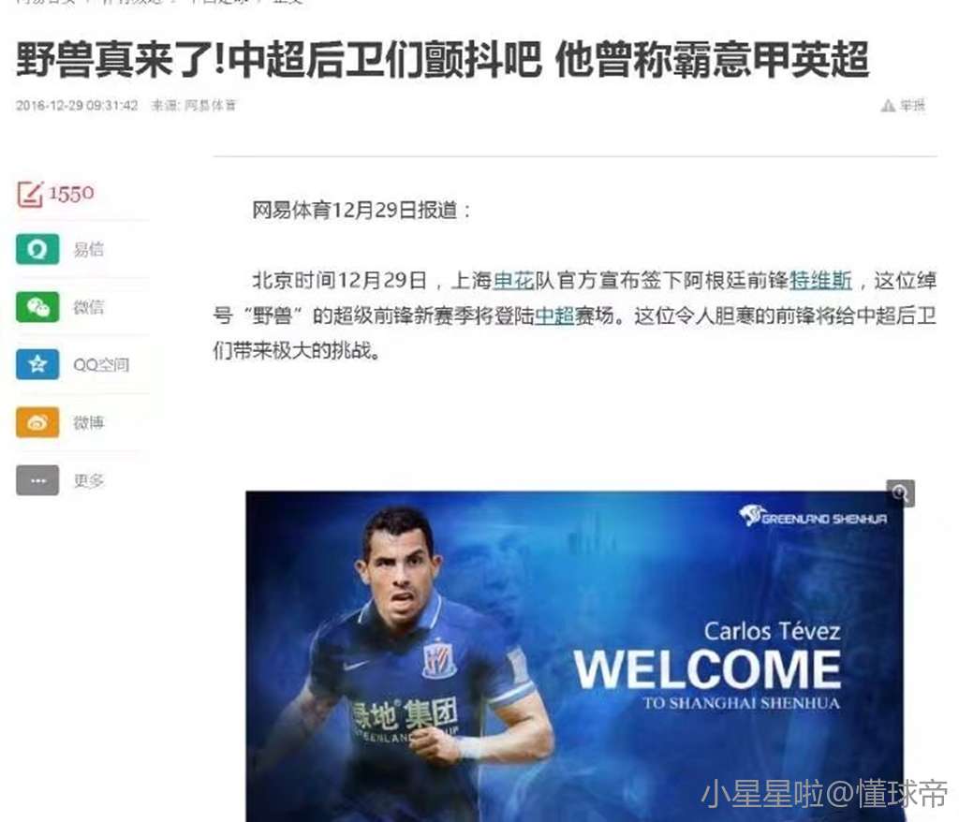
Task: Click the 举报 warning triangle icon
Action: (x=888, y=106)
